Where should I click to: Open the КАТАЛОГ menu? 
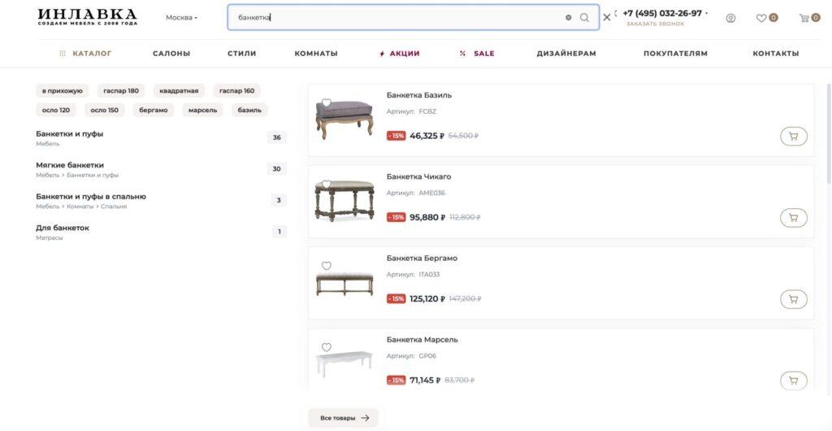[85, 54]
